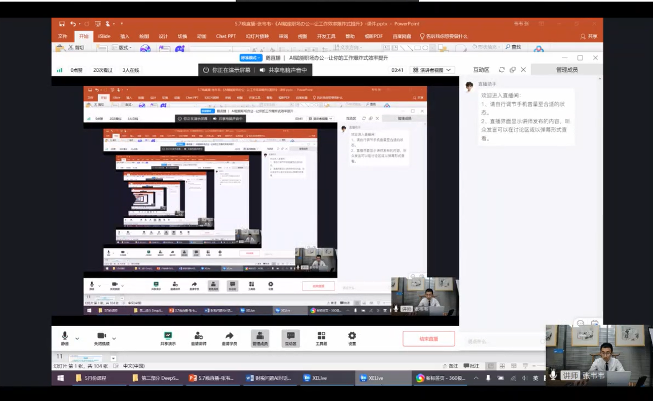The height and width of the screenshot is (401, 653).
Task: Click the 邀请学员 invite students icon
Action: pos(229,338)
